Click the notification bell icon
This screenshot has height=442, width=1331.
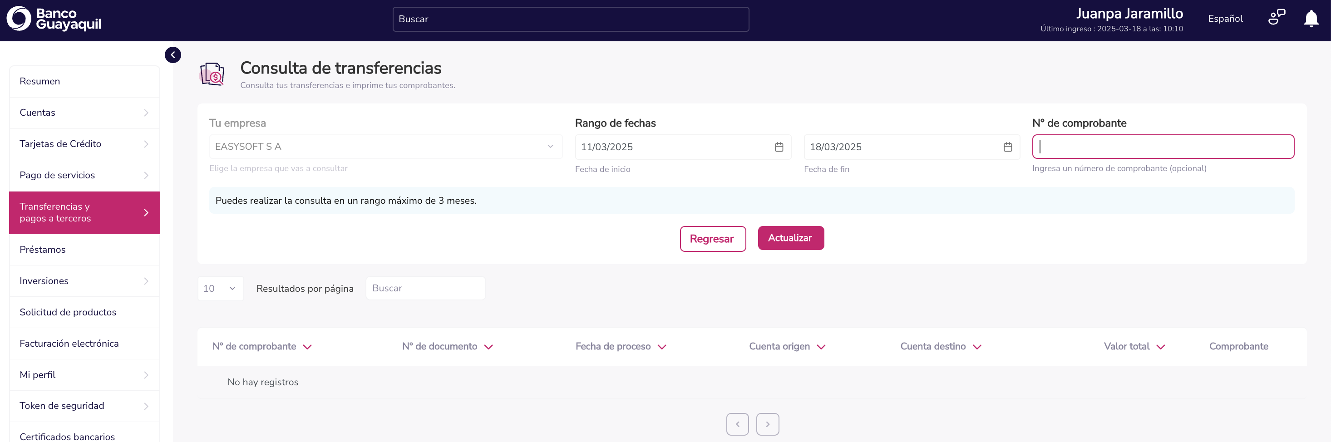1311,19
